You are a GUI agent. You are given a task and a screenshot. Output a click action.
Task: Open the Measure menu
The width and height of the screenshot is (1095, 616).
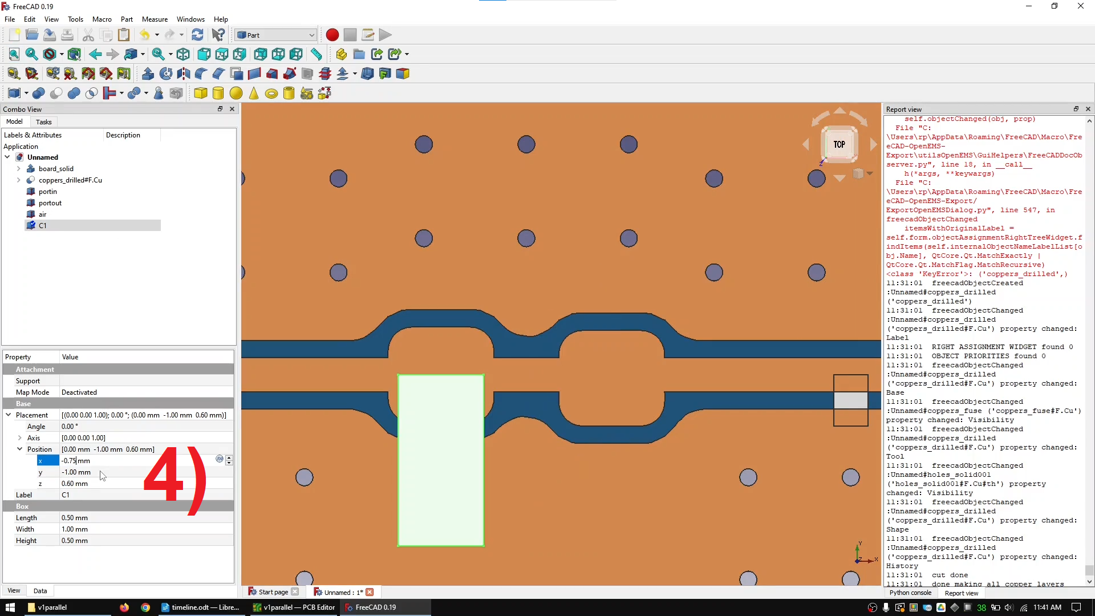coord(155,19)
